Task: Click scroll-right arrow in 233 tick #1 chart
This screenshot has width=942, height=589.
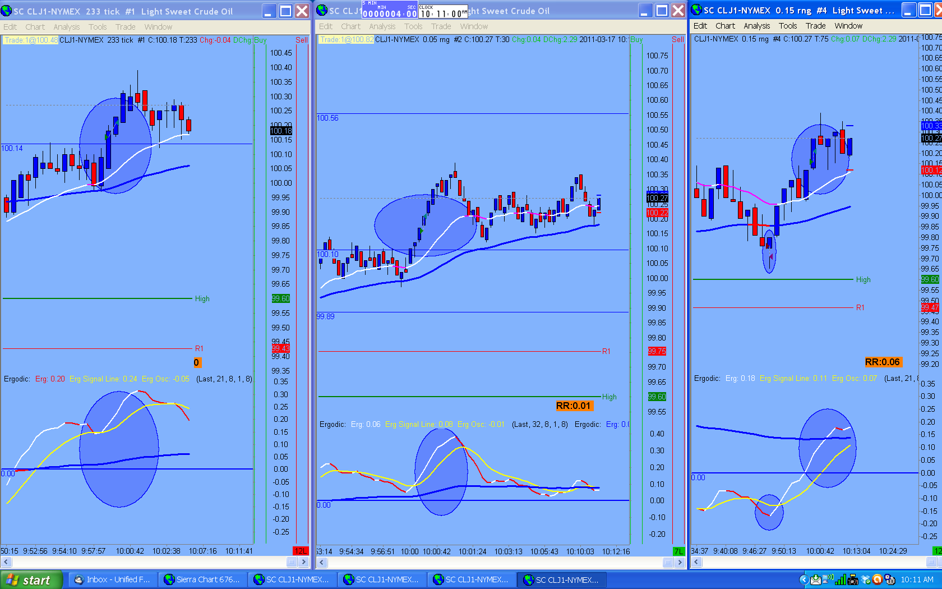Action: pos(303,562)
